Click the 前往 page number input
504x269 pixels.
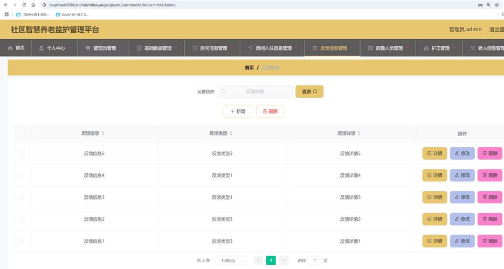(x=315, y=260)
